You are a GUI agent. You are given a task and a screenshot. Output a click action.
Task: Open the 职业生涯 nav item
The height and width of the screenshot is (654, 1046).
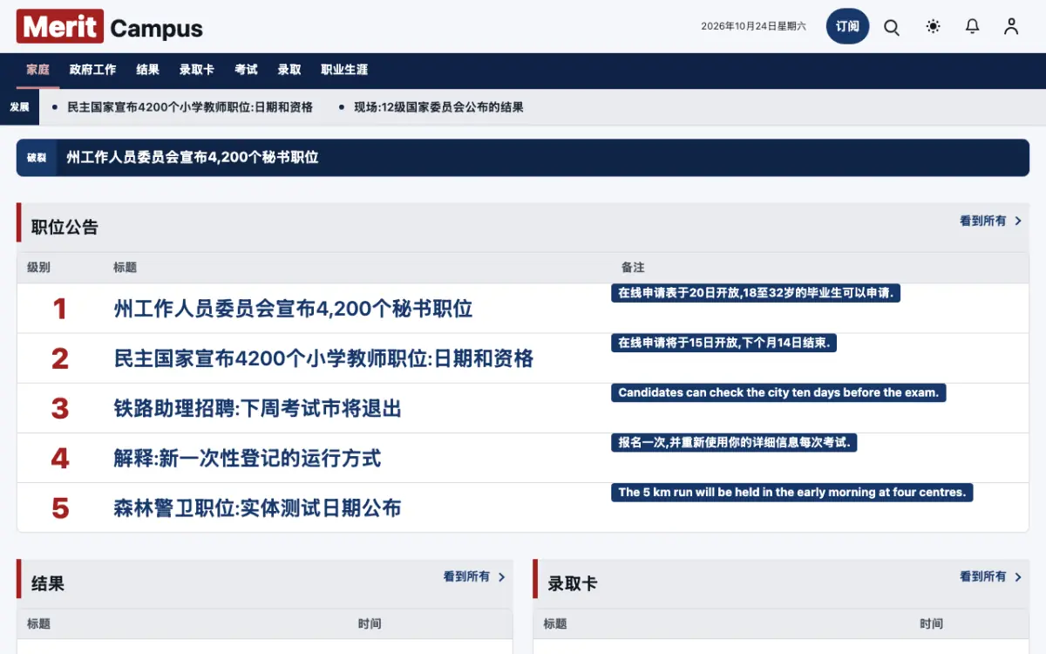[x=344, y=70]
